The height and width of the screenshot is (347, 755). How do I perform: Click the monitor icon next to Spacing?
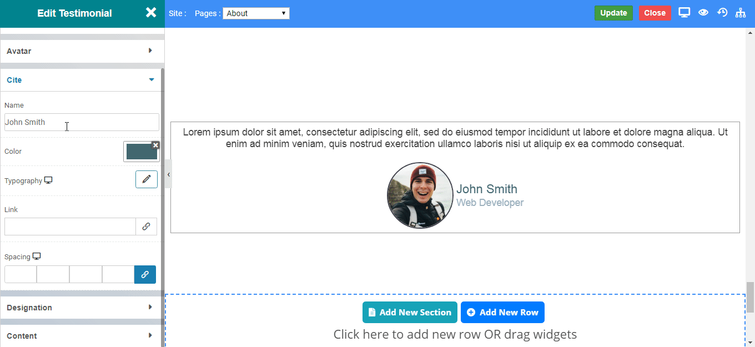[x=37, y=257]
